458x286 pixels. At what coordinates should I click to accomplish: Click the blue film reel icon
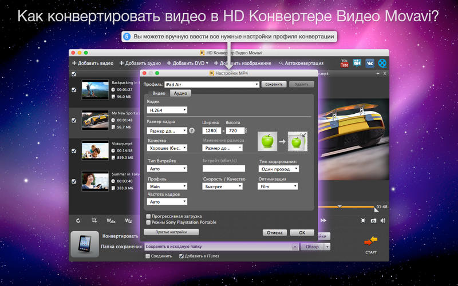pyautogui.click(x=382, y=63)
